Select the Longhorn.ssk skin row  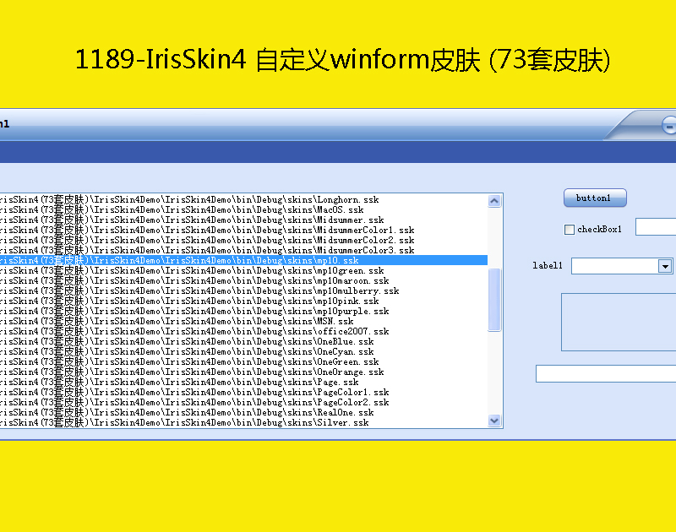pos(243,199)
